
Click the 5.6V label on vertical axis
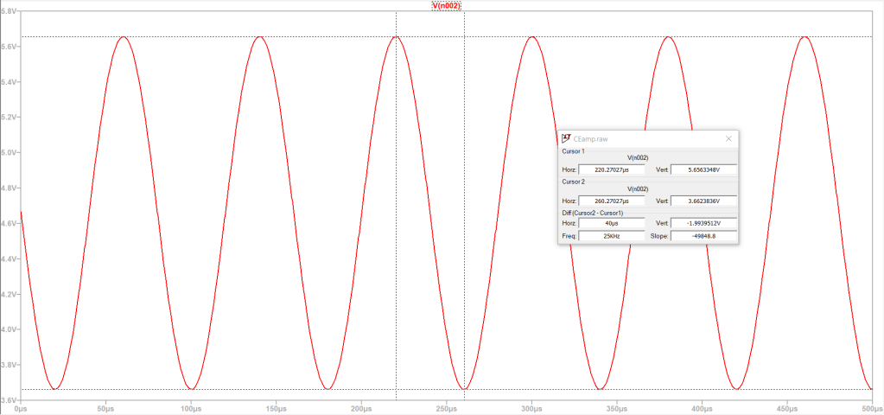[9, 46]
